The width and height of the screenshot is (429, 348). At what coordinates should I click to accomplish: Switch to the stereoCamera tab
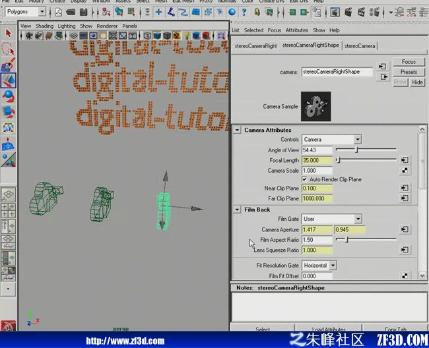point(360,46)
